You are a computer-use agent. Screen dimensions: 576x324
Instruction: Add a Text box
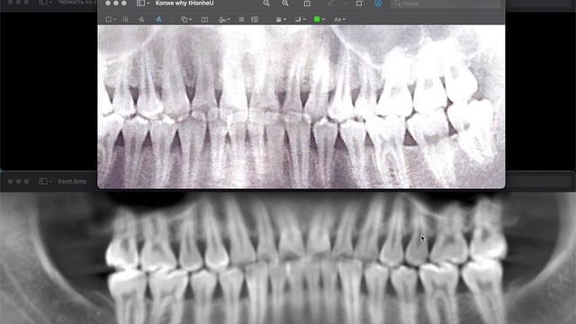point(204,19)
